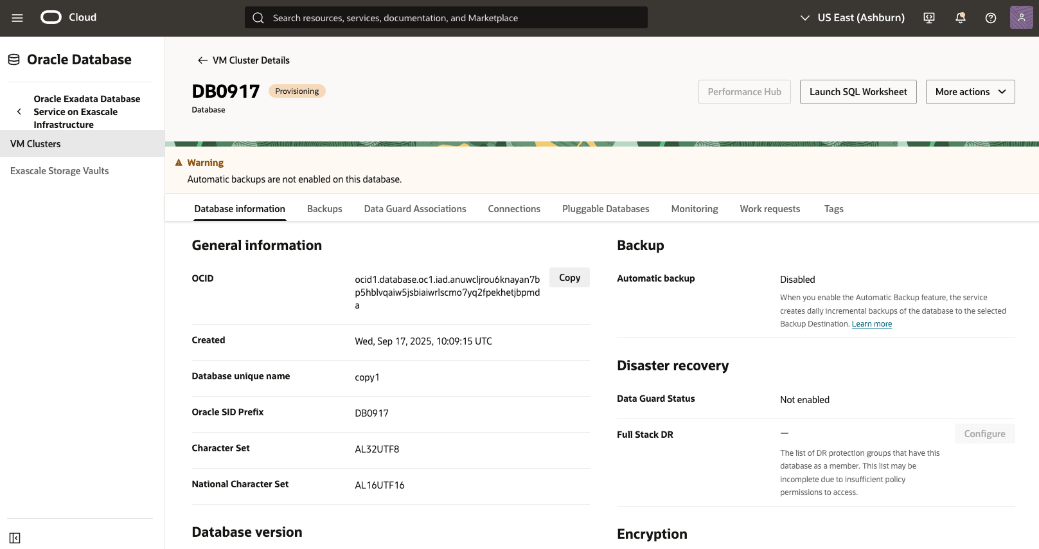Click the Database unique name value 'copy1'
The height and width of the screenshot is (549, 1039).
point(368,377)
